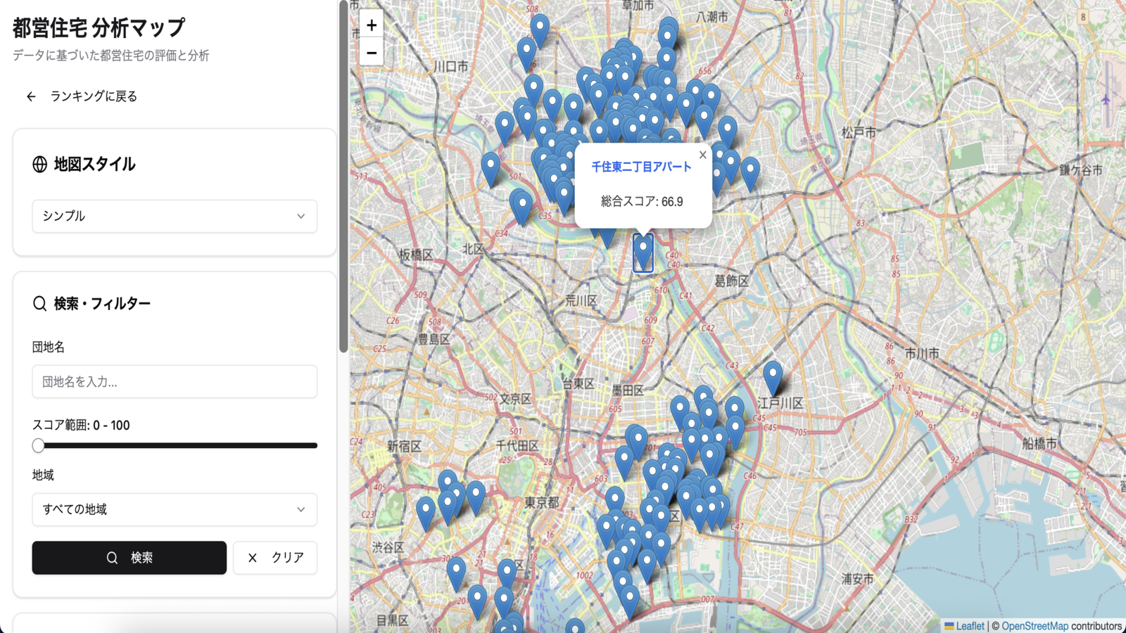
Task: Click the X icon in the クリア button
Action: pyautogui.click(x=253, y=558)
